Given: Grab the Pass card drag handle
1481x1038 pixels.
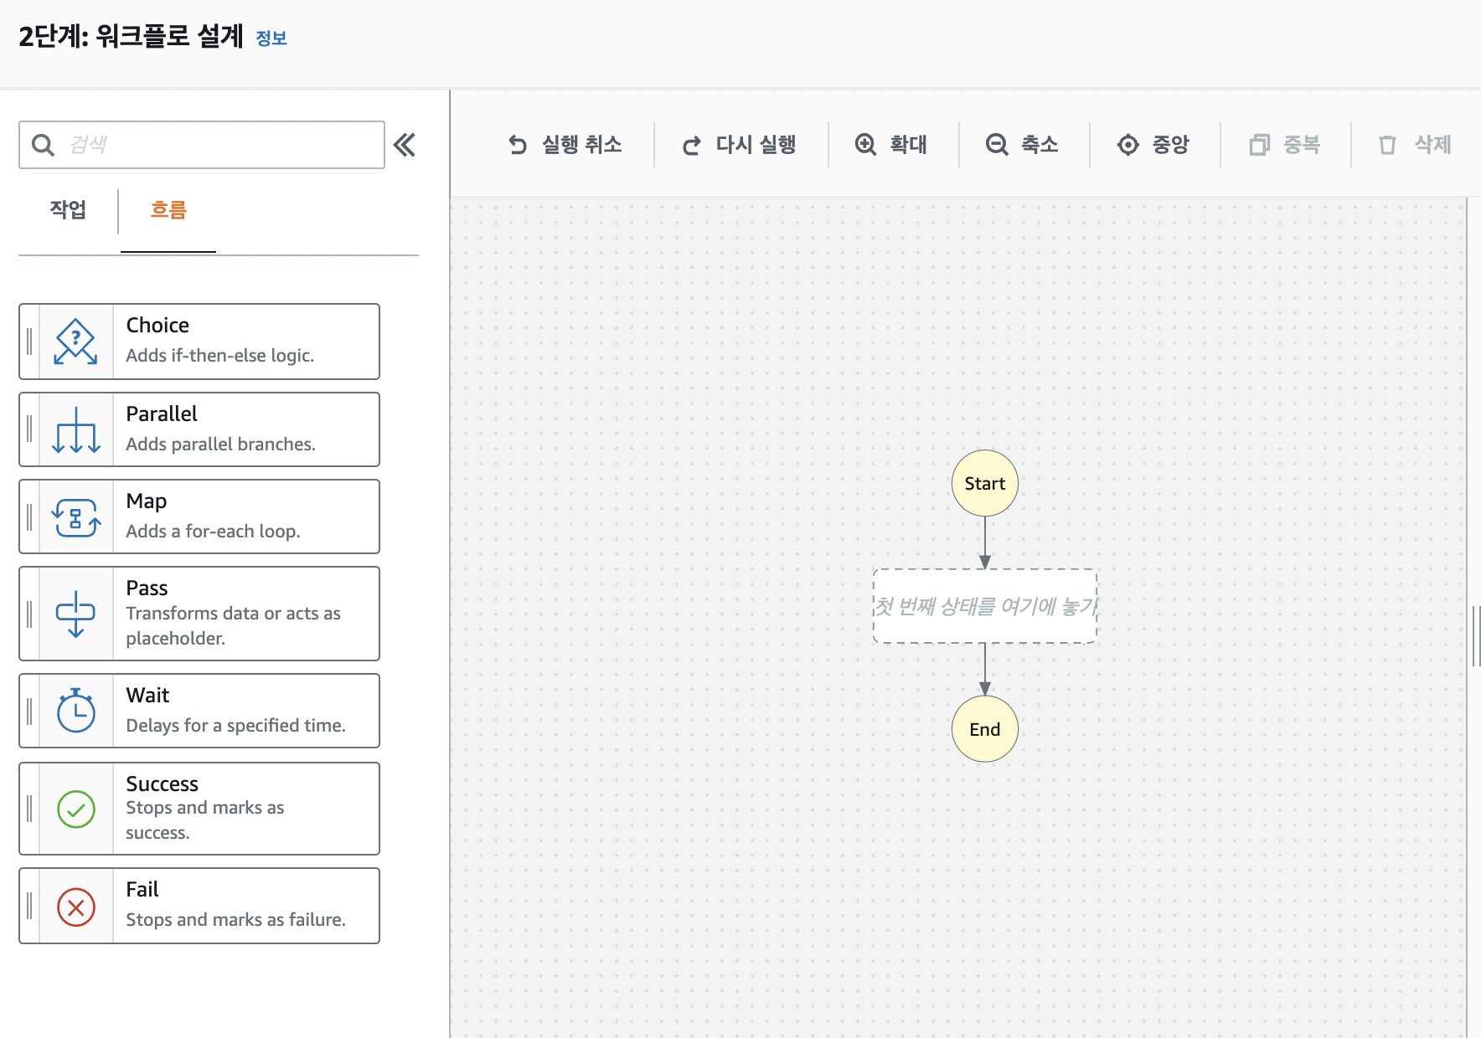Looking at the screenshot, I should click(29, 614).
